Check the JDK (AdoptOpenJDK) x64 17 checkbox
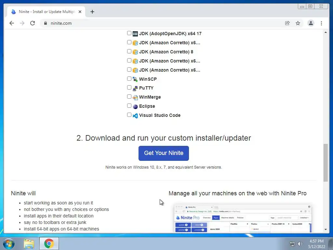 [x=129, y=33]
